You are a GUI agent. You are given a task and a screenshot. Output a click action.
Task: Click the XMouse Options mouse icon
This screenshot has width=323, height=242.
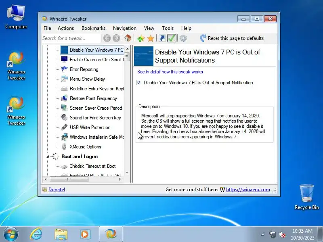[x=64, y=147]
